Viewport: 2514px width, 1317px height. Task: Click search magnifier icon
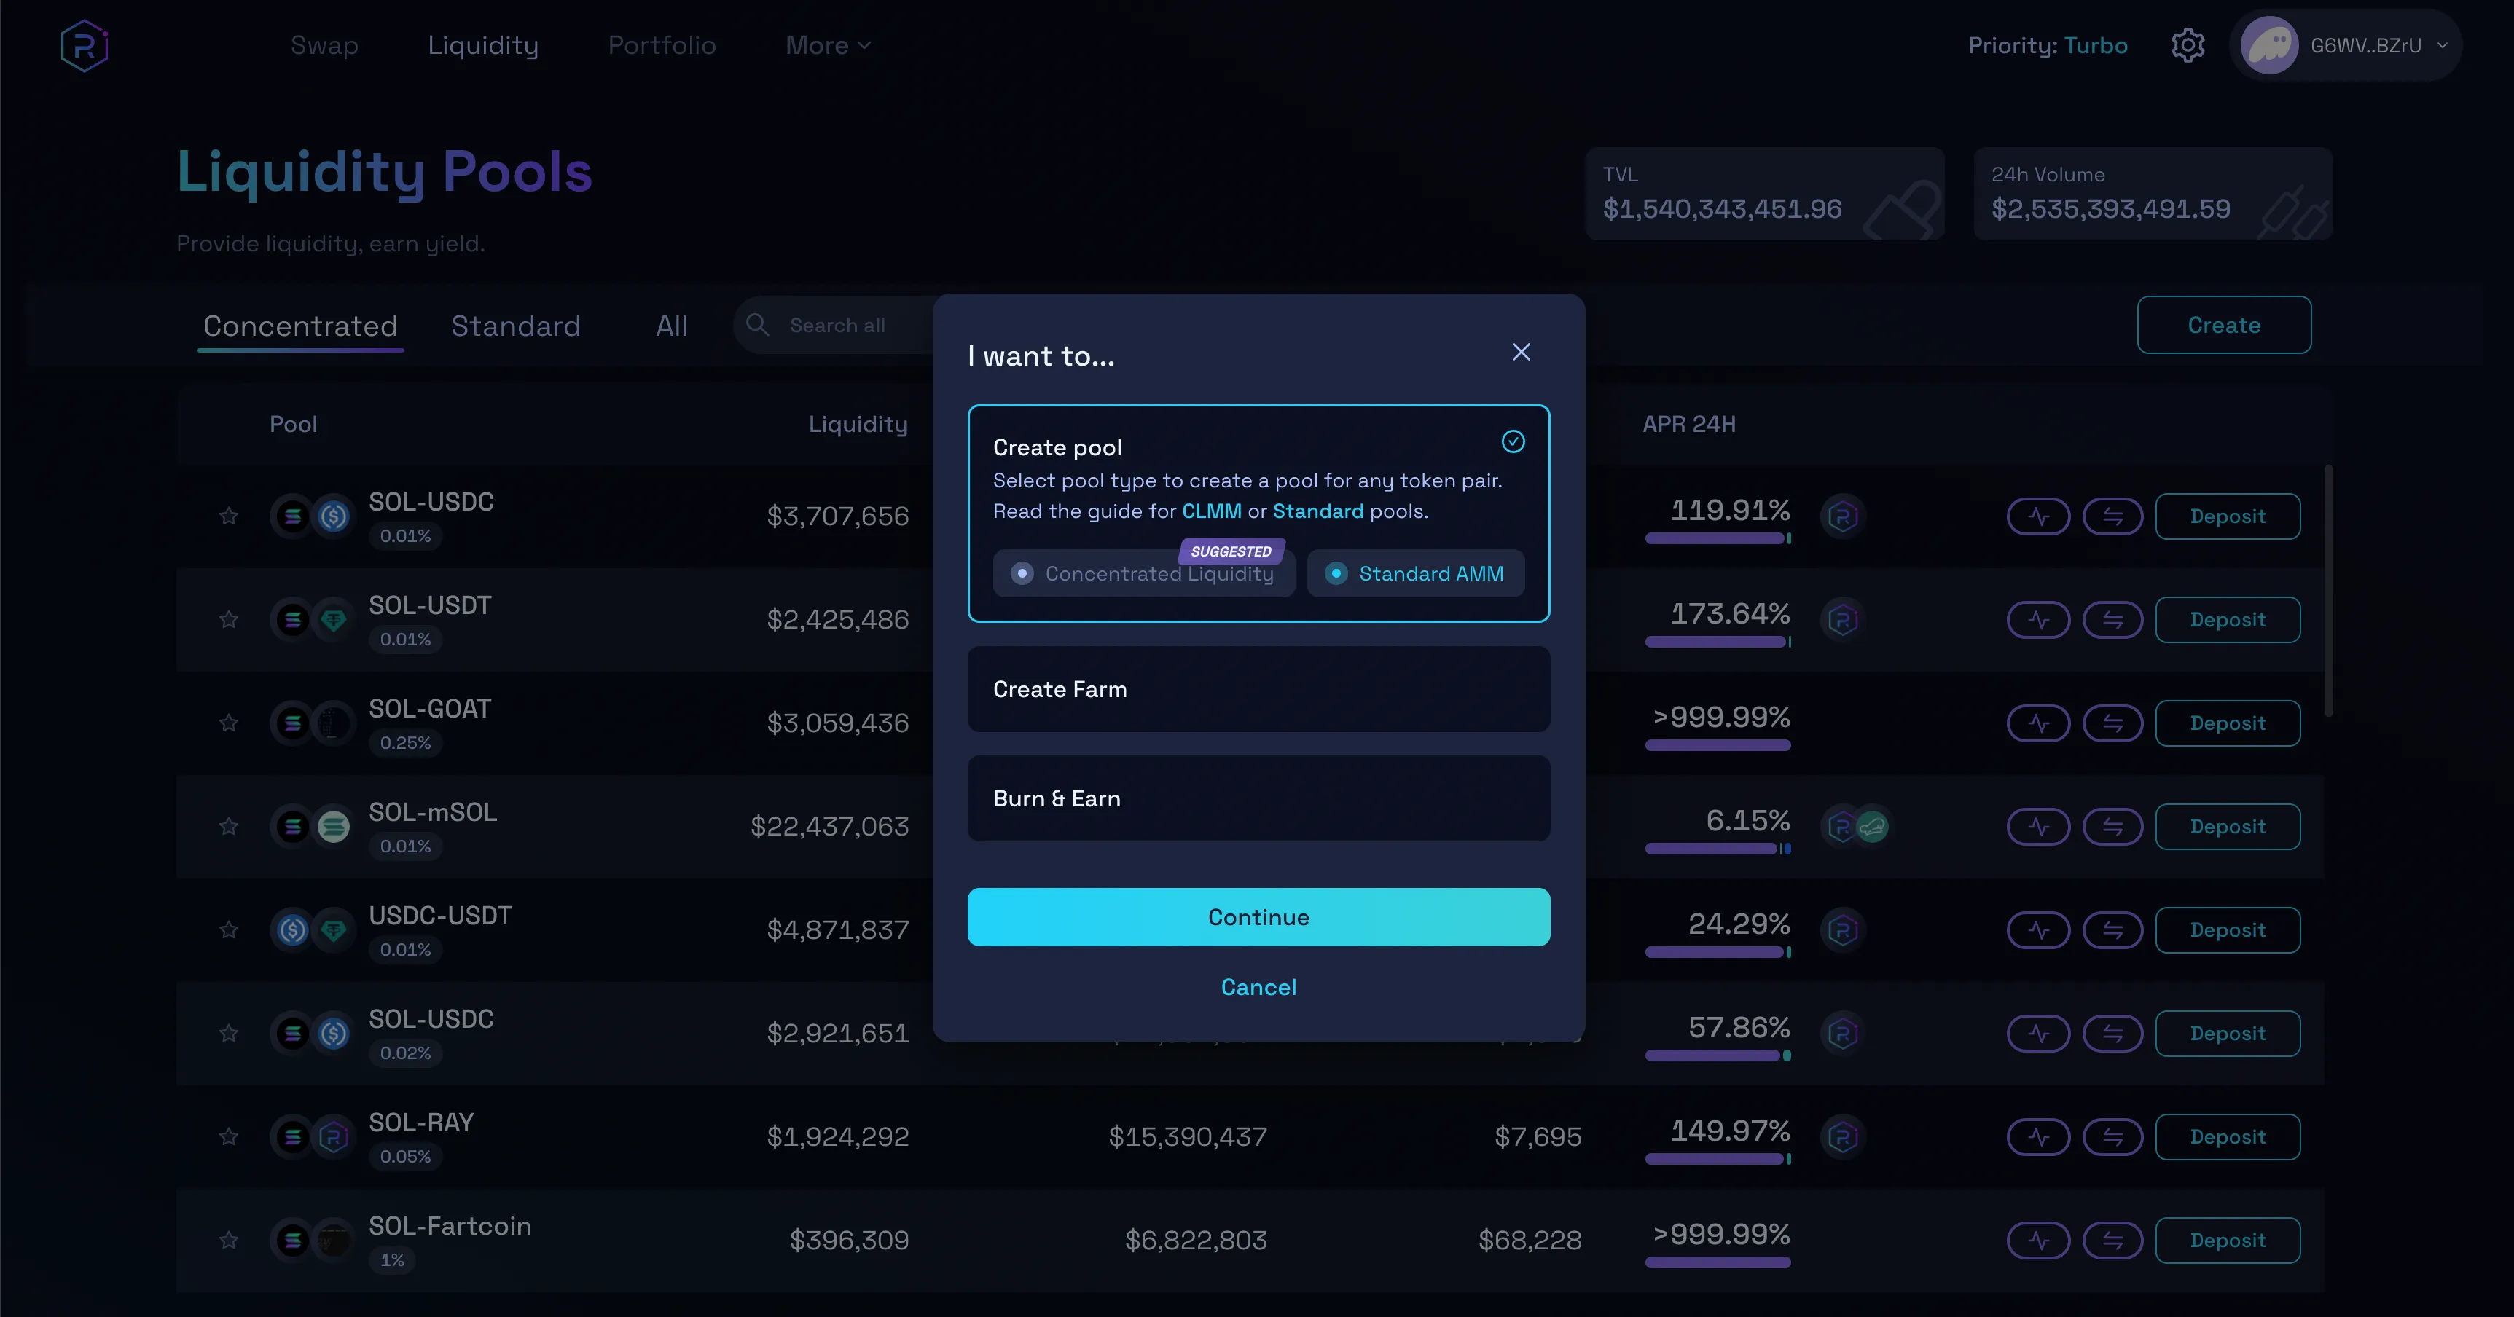tap(757, 325)
